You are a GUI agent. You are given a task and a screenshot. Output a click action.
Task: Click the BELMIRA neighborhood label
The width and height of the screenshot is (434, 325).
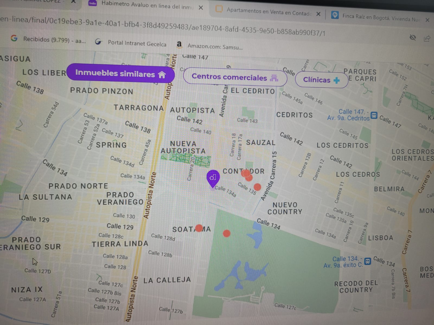(x=389, y=189)
